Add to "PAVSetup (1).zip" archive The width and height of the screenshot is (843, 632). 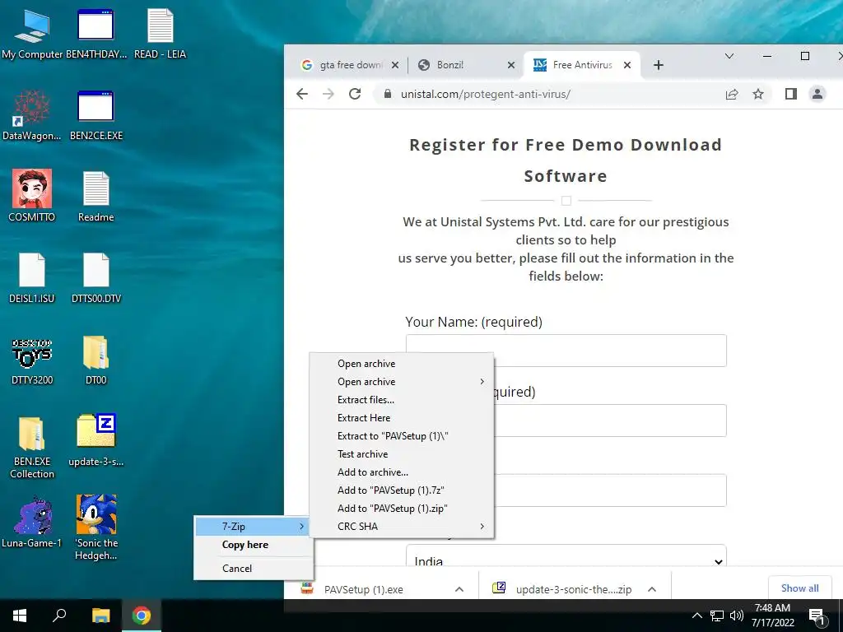(402, 509)
